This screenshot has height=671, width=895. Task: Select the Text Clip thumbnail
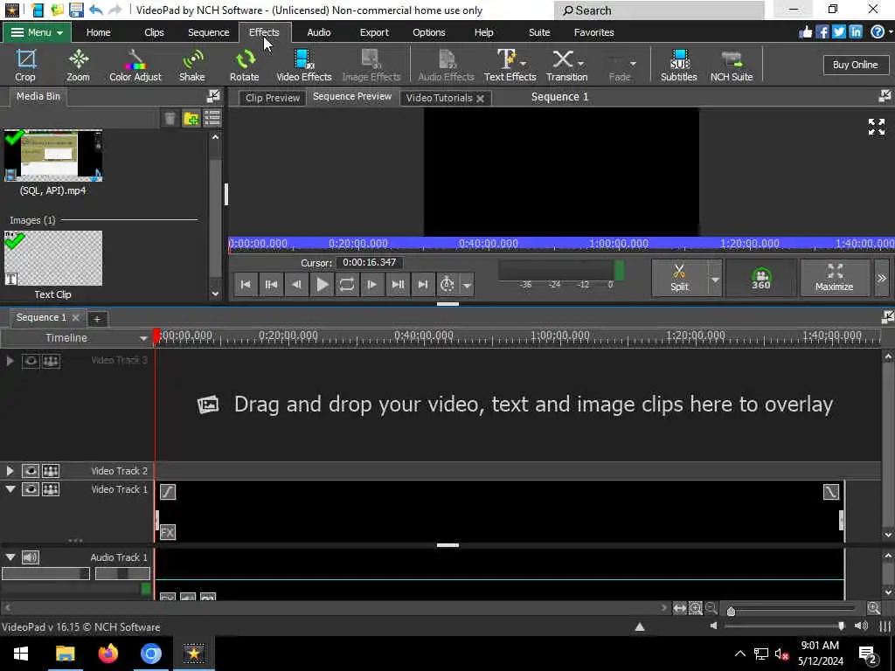coord(53,258)
